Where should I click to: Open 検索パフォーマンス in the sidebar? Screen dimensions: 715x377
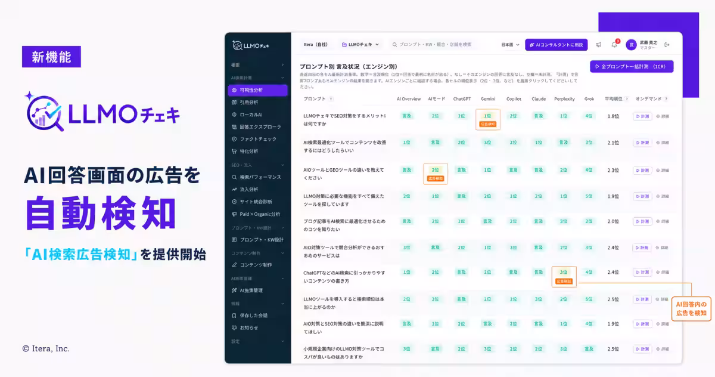pyautogui.click(x=257, y=177)
